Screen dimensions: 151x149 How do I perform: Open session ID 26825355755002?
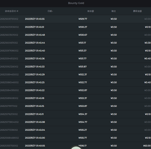(9, 146)
